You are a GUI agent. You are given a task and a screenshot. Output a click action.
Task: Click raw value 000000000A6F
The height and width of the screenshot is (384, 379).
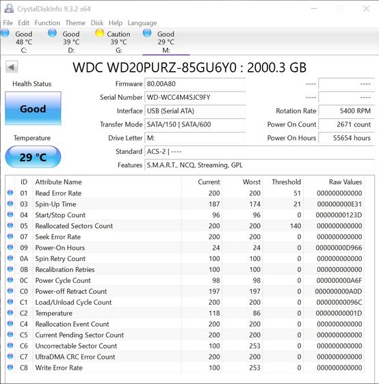[x=339, y=280]
